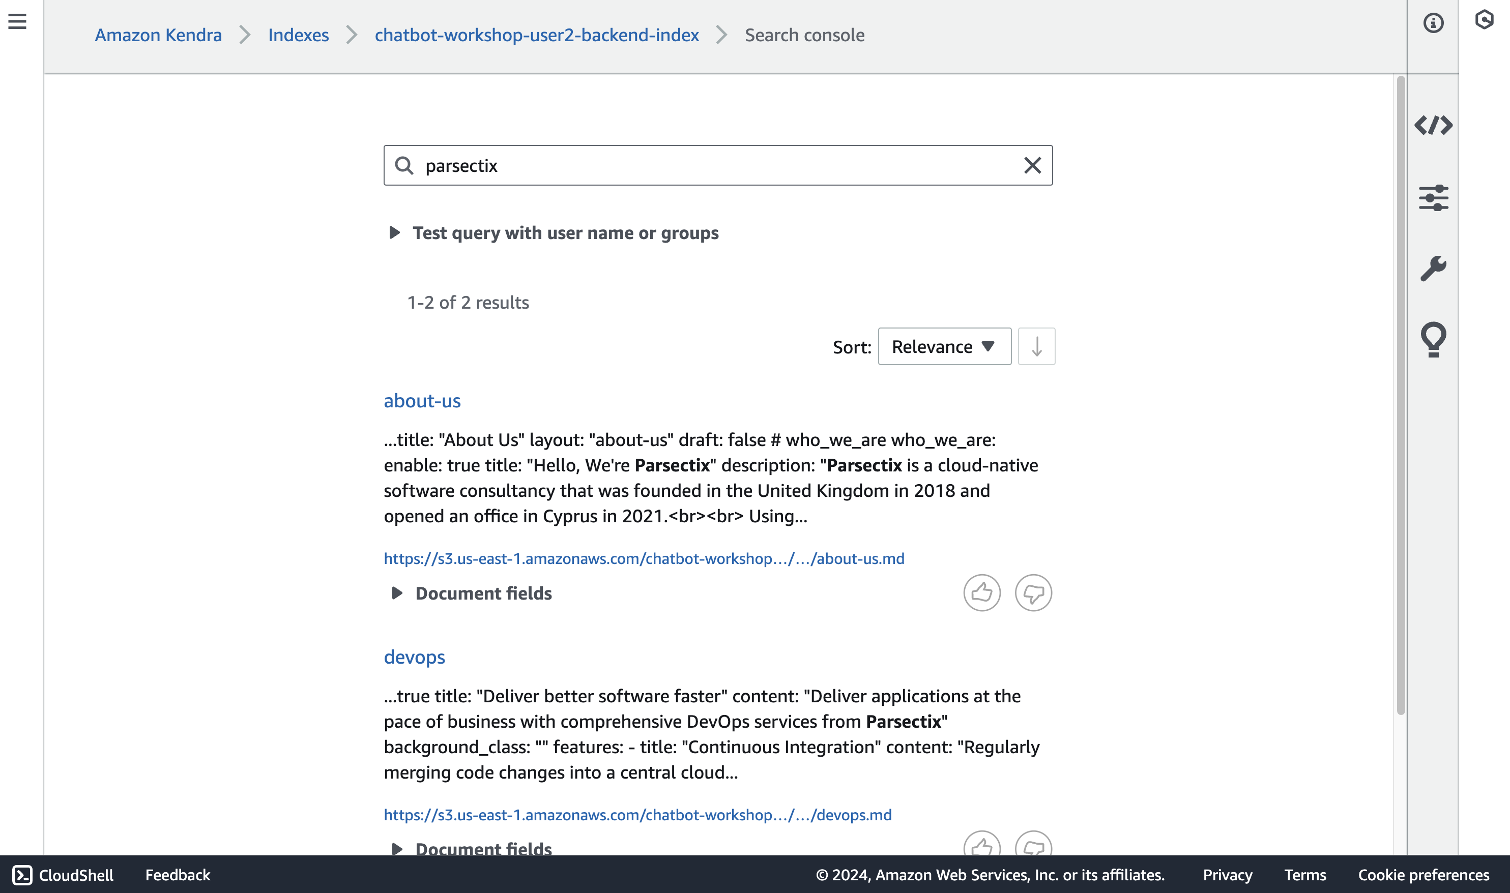This screenshot has height=893, width=1510.
Task: Toggle sort order arrow button
Action: pyautogui.click(x=1036, y=347)
